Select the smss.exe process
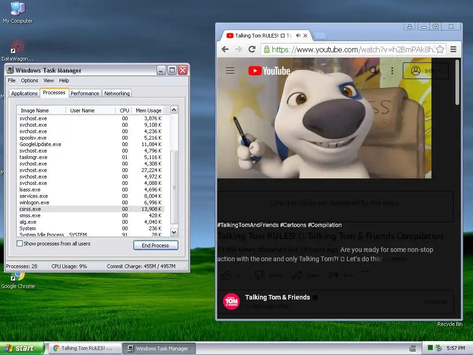The height and width of the screenshot is (355, 473). point(91,215)
